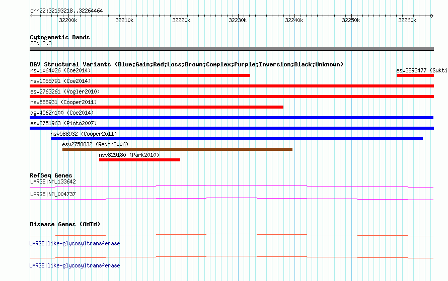Viewport: 448px width, 281px height.
Task: Click the nsv1055791 (Coe2014) label
Action: coord(60,81)
